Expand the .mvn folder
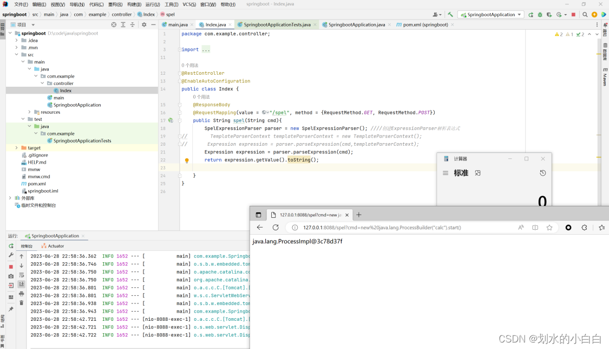This screenshot has width=609, height=349. click(x=16, y=47)
